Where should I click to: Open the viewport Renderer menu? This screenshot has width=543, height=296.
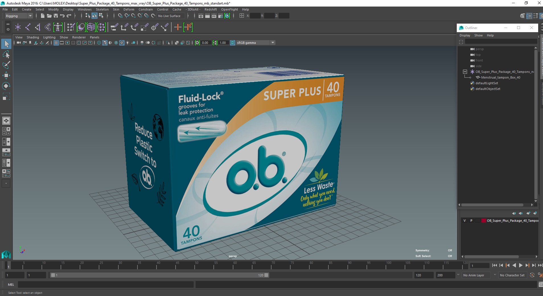[x=79, y=37]
